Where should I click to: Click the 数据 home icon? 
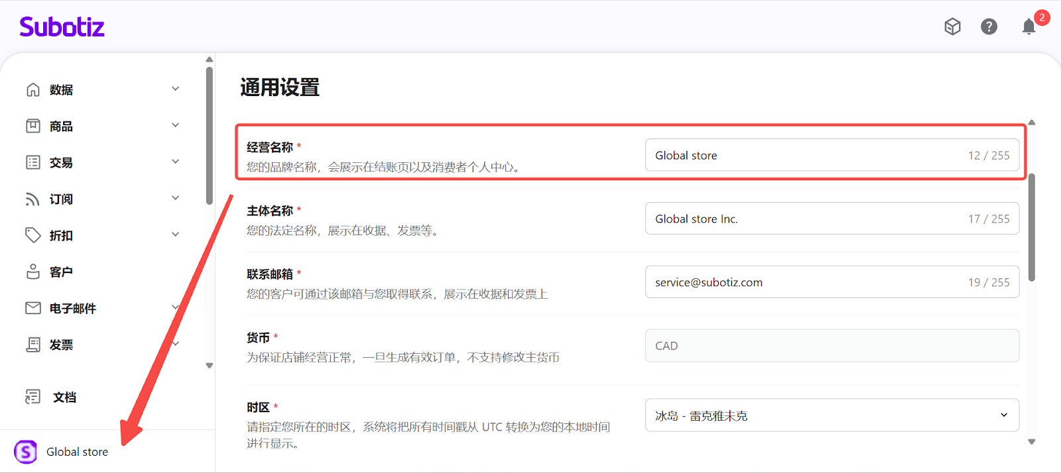tap(32, 89)
